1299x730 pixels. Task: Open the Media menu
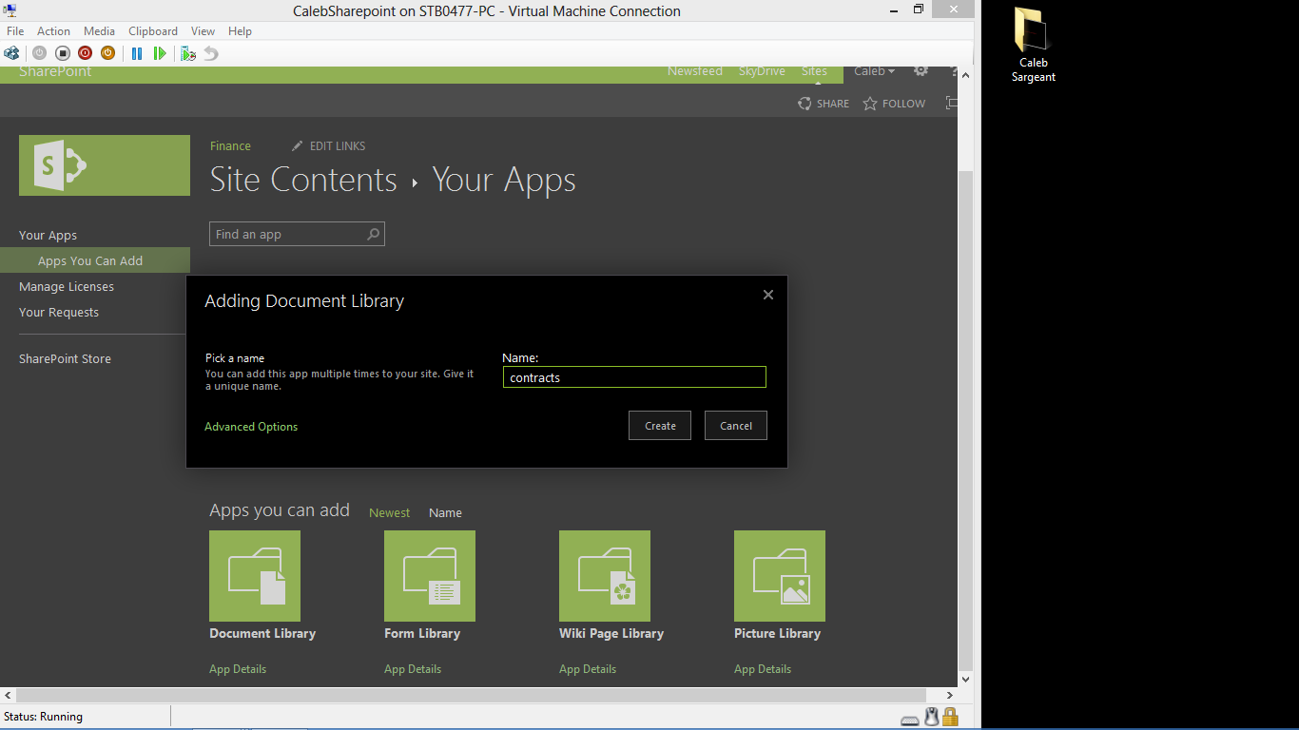pos(99,31)
